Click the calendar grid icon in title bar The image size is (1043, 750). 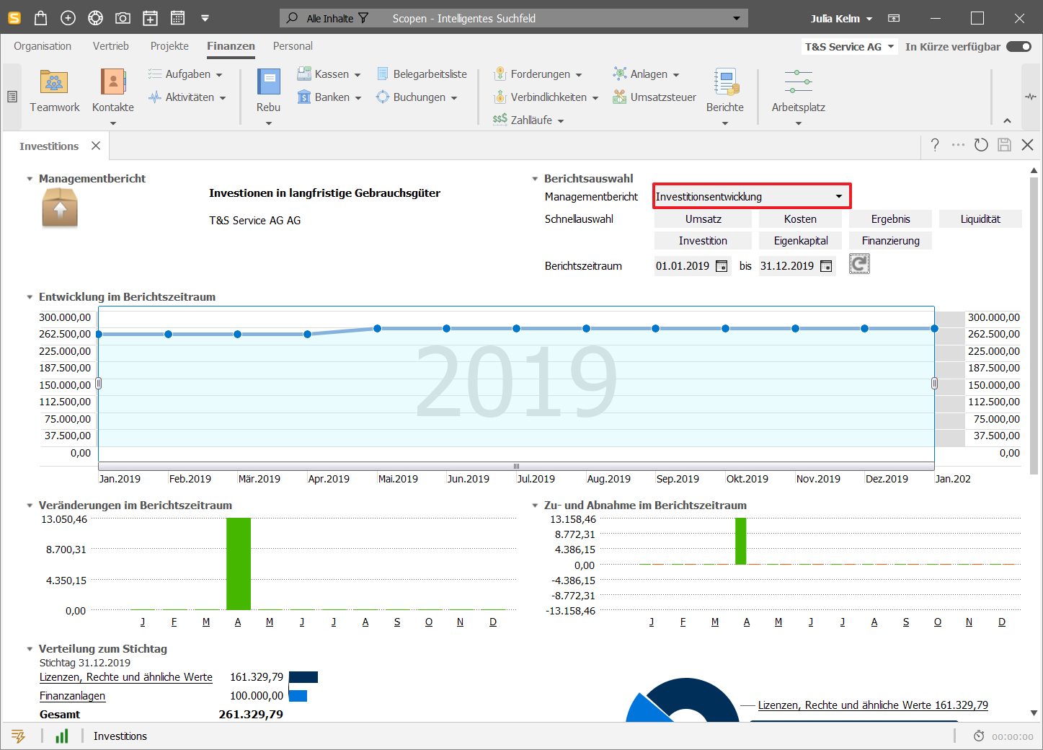(x=177, y=18)
